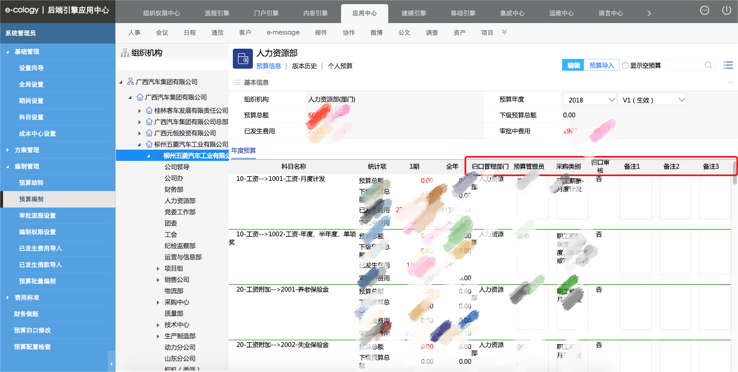Open the 集成中心 tab
Image resolution: width=738 pixels, height=372 pixels.
(x=512, y=13)
